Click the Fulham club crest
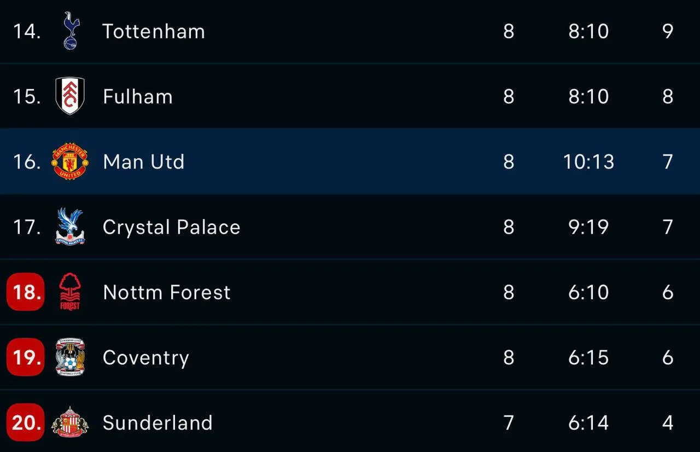This screenshot has height=452, width=700. [70, 96]
